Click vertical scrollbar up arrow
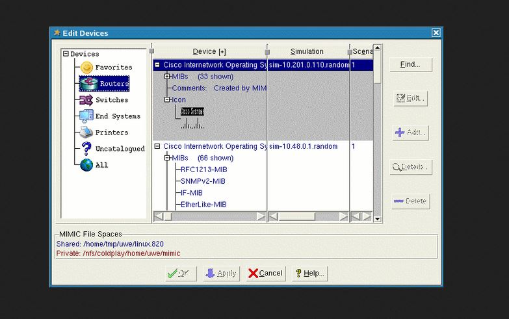 (x=377, y=47)
